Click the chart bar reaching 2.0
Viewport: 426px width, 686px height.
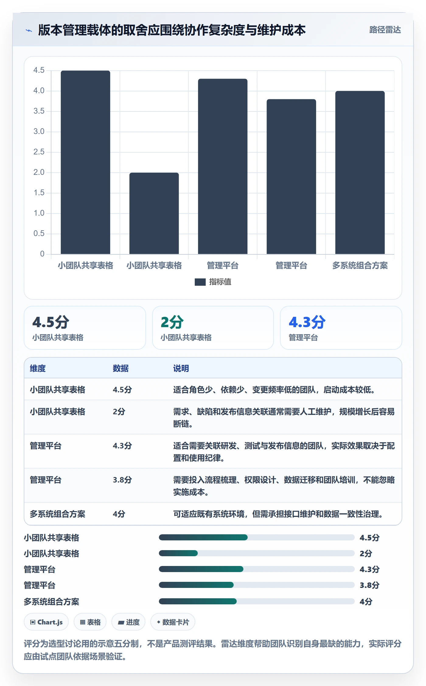154,213
